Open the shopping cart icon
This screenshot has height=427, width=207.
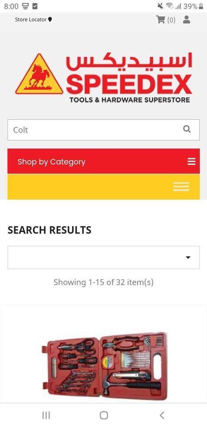(x=160, y=20)
